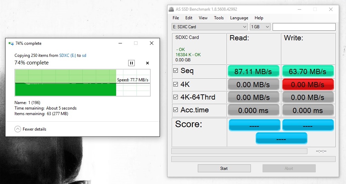Toggle the 4K-64Thrd test checkbox
This screenshot has height=184, width=346.
point(176,97)
